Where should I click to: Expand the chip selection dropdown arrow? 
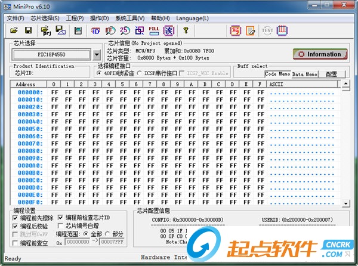tap(97, 54)
